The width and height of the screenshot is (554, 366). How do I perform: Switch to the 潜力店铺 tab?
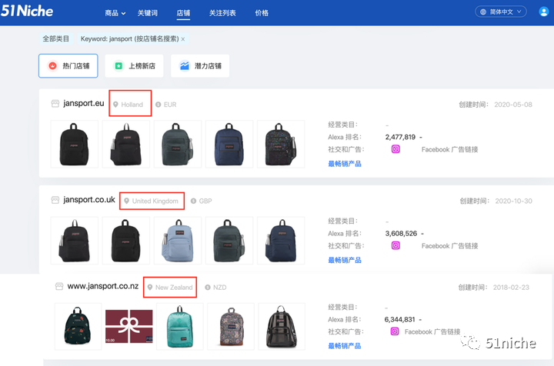(x=200, y=65)
